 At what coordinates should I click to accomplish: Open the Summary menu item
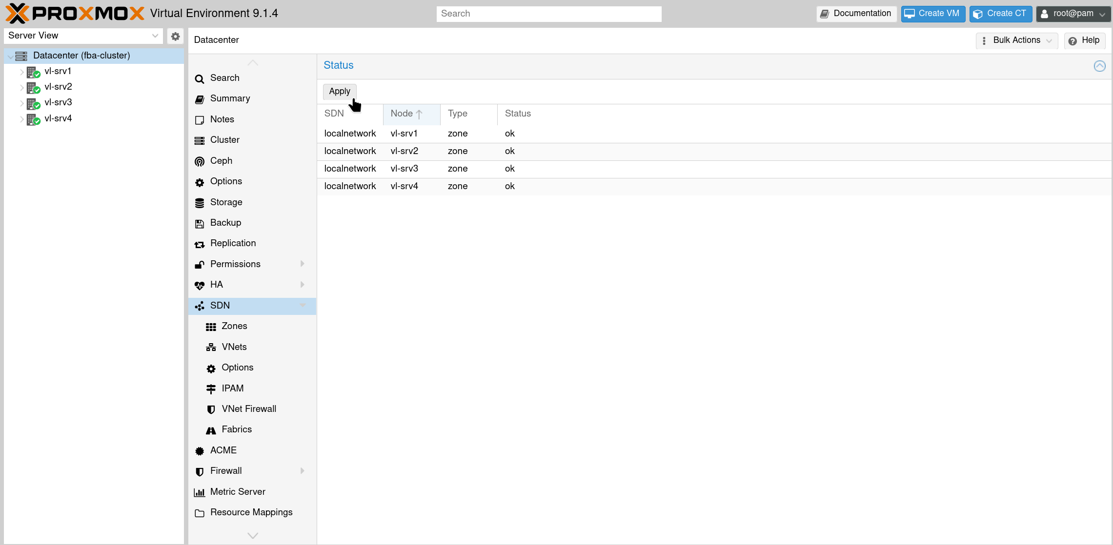tap(252, 98)
